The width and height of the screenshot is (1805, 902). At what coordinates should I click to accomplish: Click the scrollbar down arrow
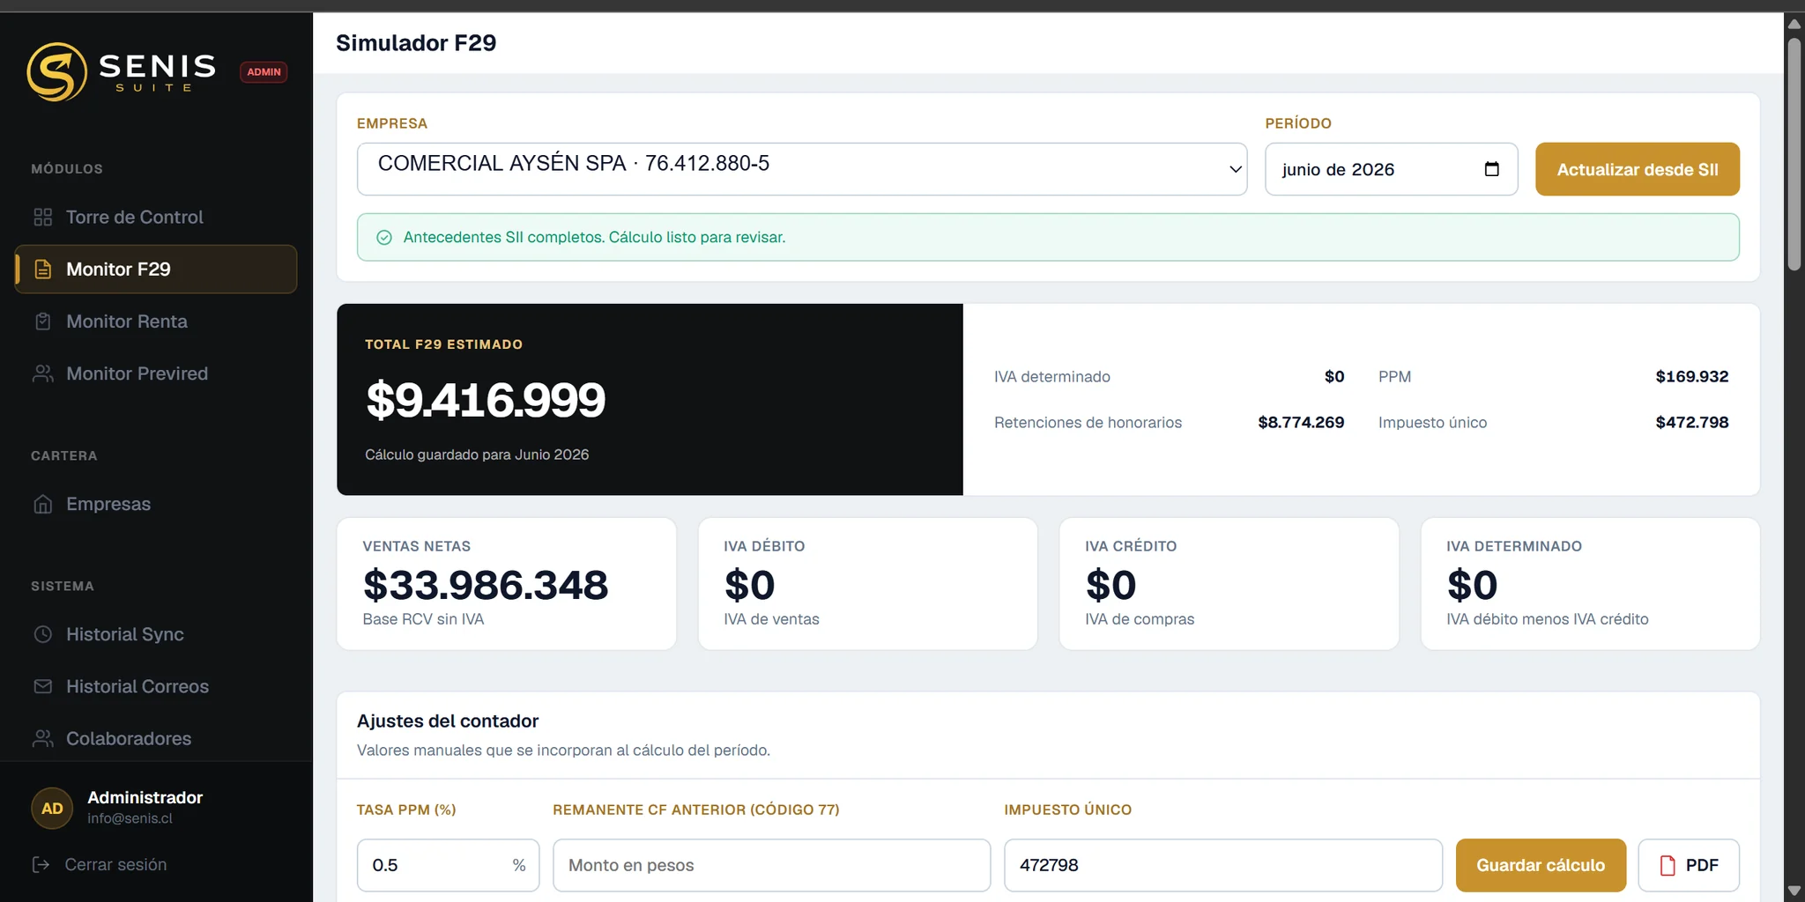pyautogui.click(x=1794, y=891)
